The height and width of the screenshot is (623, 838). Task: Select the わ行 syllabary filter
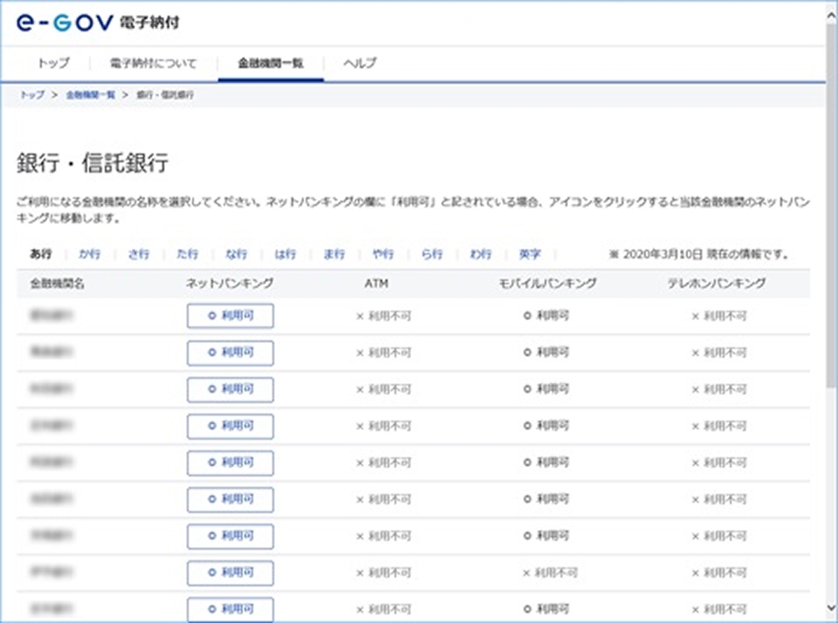[x=480, y=254]
